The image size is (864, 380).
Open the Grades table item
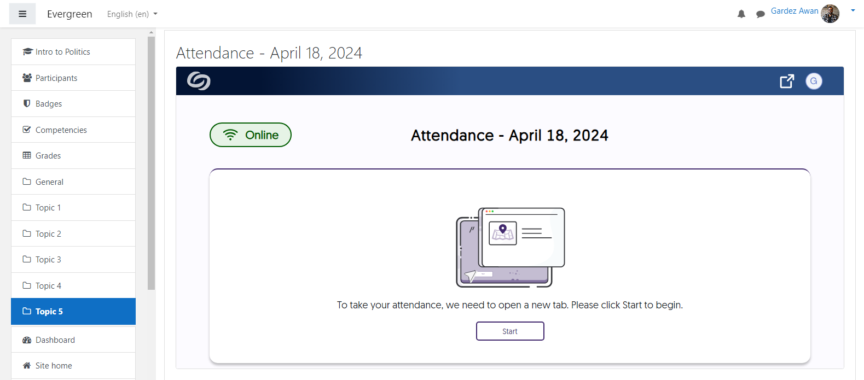[48, 156]
